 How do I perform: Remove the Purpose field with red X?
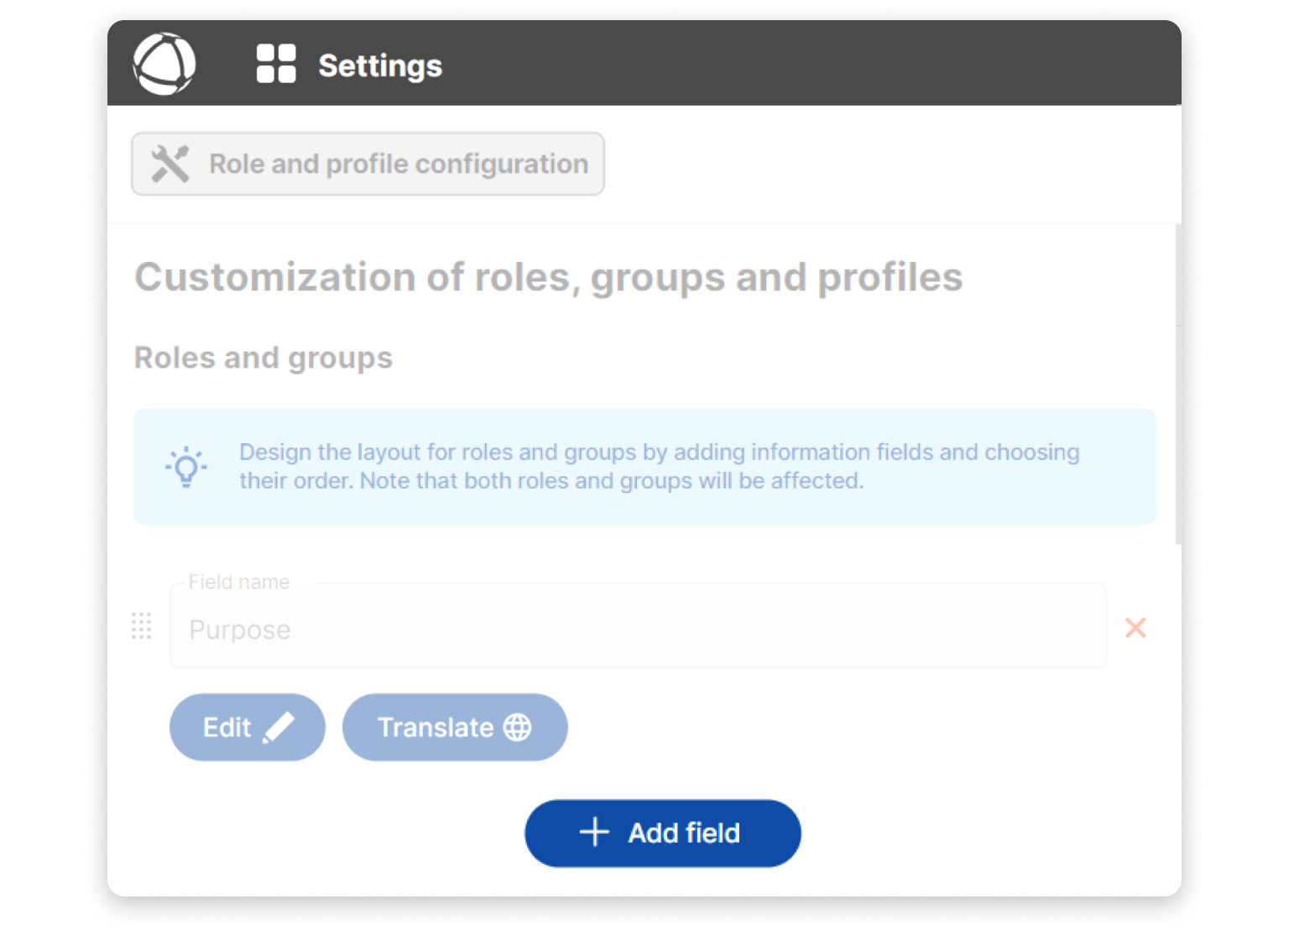pos(1135,628)
